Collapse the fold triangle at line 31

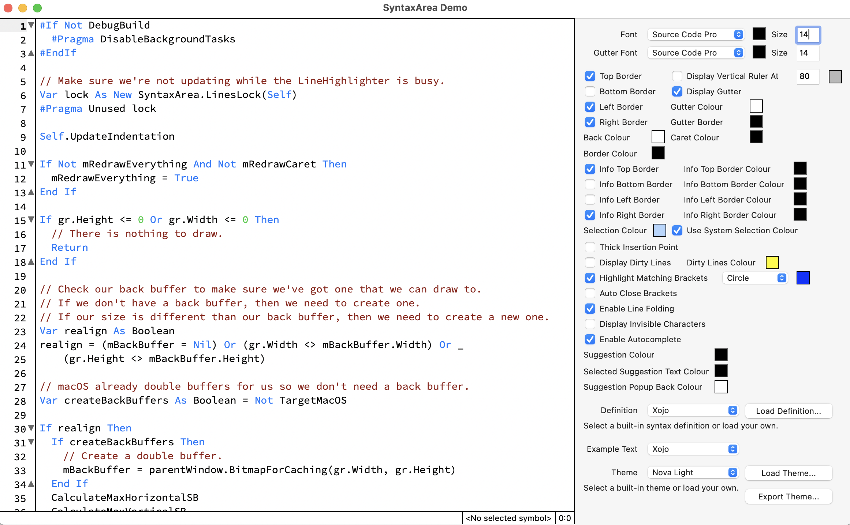tap(31, 442)
